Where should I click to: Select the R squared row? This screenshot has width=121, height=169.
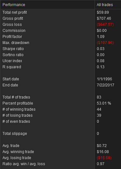point(60,67)
